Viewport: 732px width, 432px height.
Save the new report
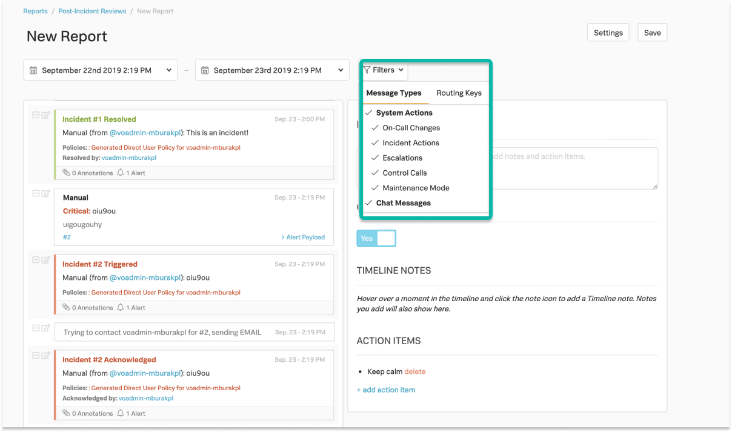pyautogui.click(x=652, y=32)
